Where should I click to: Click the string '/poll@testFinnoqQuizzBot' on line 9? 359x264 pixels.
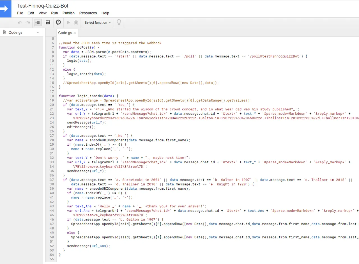tap(274, 56)
